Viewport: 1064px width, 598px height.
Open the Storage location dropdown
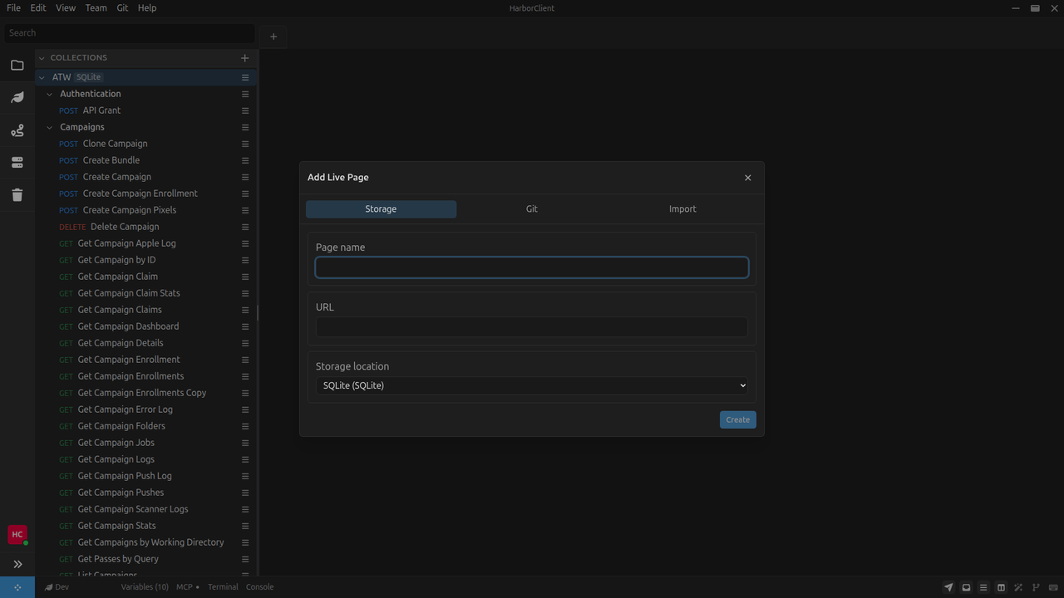pyautogui.click(x=532, y=385)
